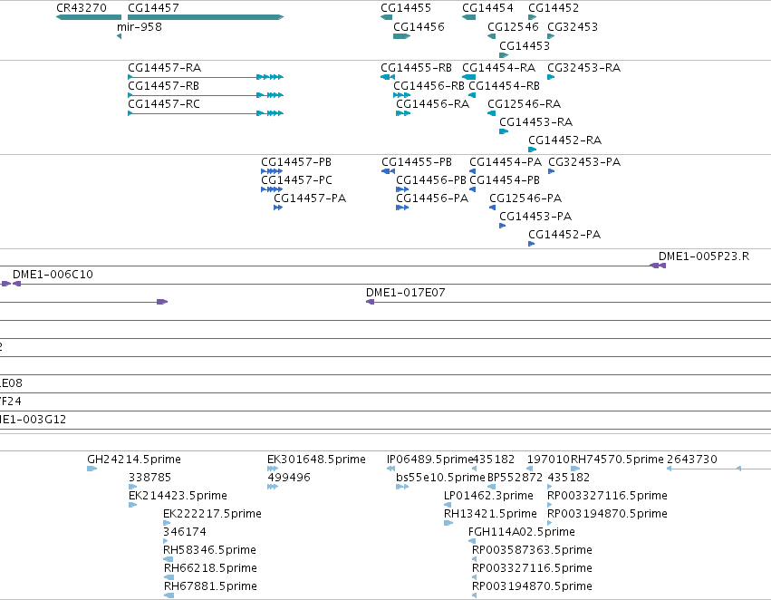Click the CR43270 gene label

point(82,8)
